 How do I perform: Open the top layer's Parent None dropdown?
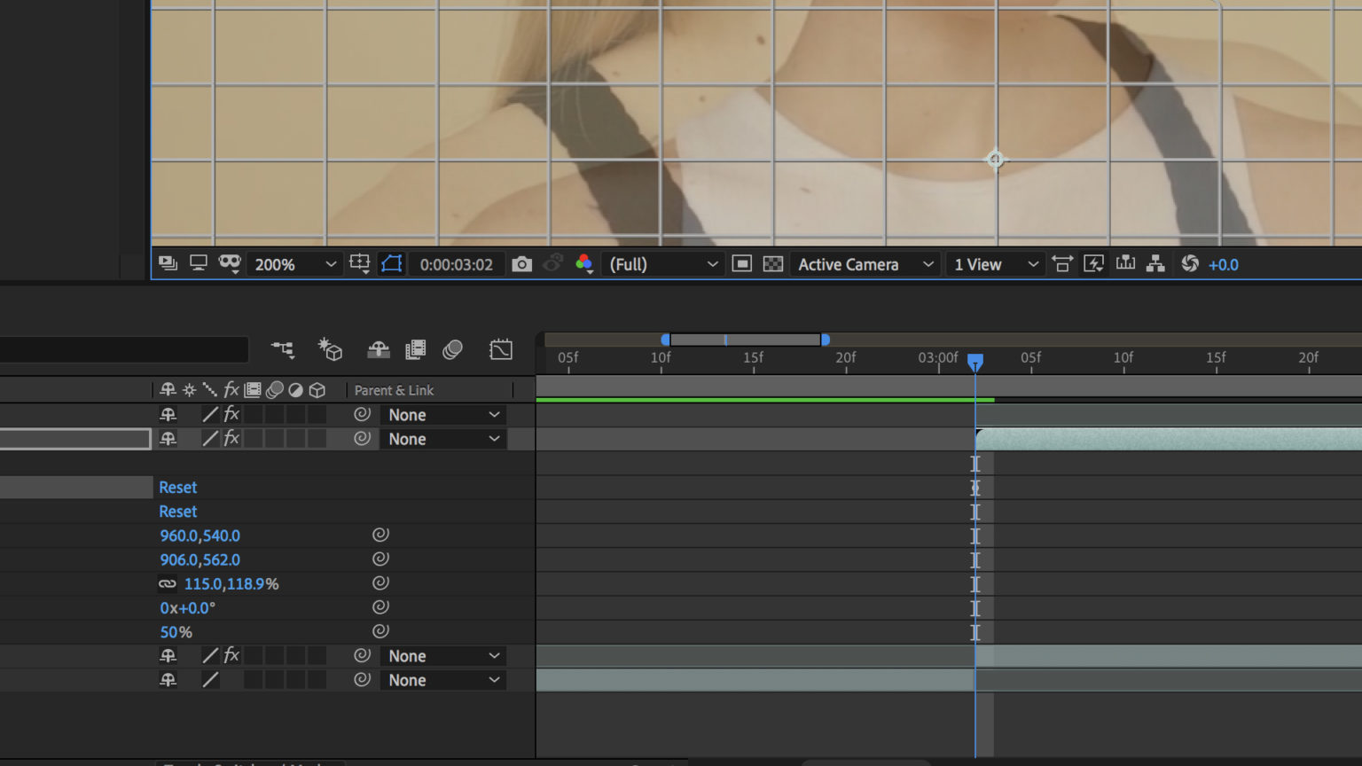click(442, 414)
